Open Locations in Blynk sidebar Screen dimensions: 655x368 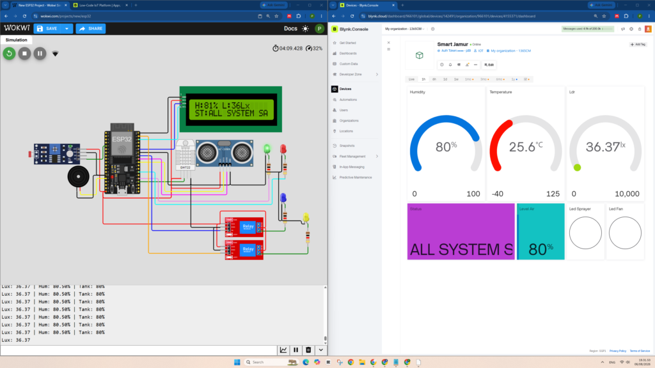346,131
